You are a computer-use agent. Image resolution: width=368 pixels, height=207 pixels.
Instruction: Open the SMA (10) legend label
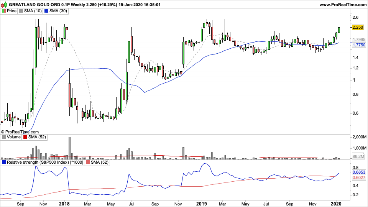click(33, 11)
